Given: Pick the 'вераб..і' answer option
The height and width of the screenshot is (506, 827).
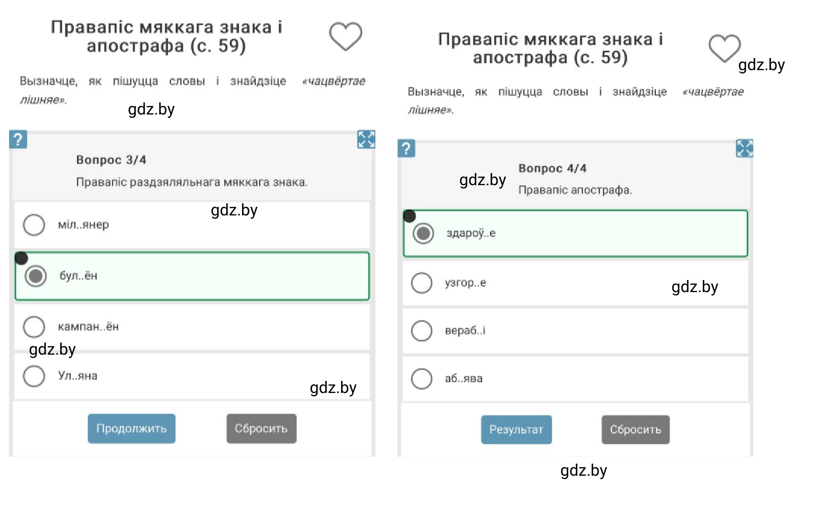Looking at the screenshot, I should tap(575, 331).
